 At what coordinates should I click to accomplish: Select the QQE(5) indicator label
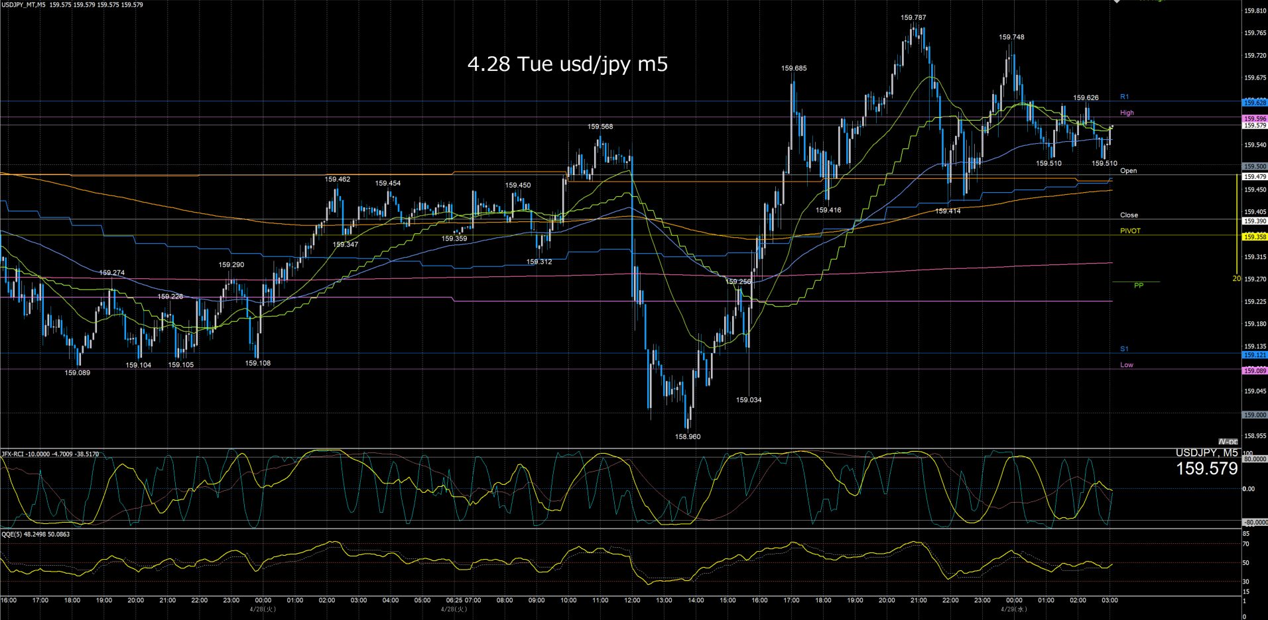click(35, 534)
